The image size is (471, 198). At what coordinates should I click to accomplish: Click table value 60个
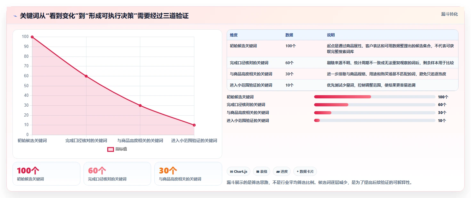tap(289, 63)
